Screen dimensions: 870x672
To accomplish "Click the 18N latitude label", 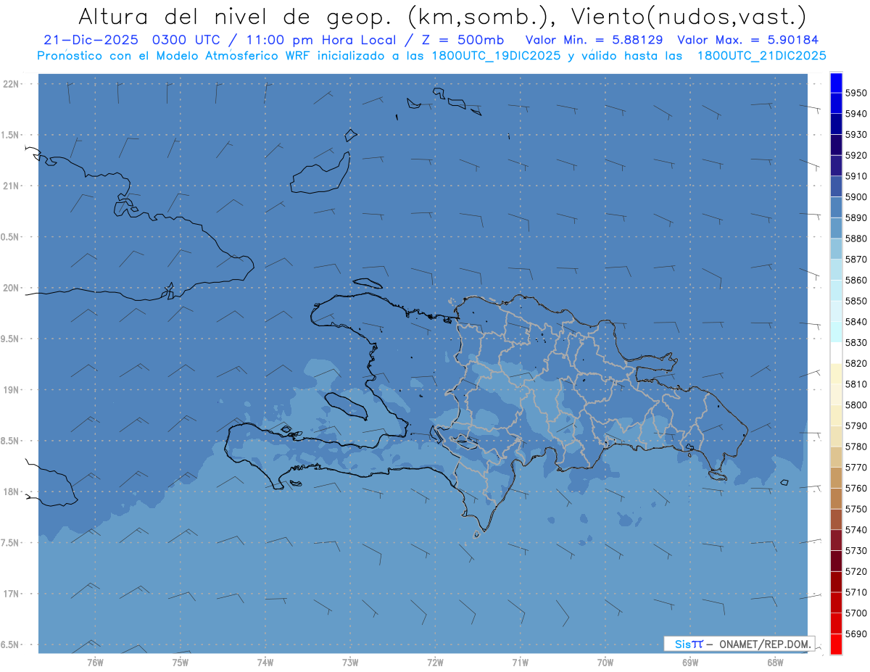I will click(12, 491).
